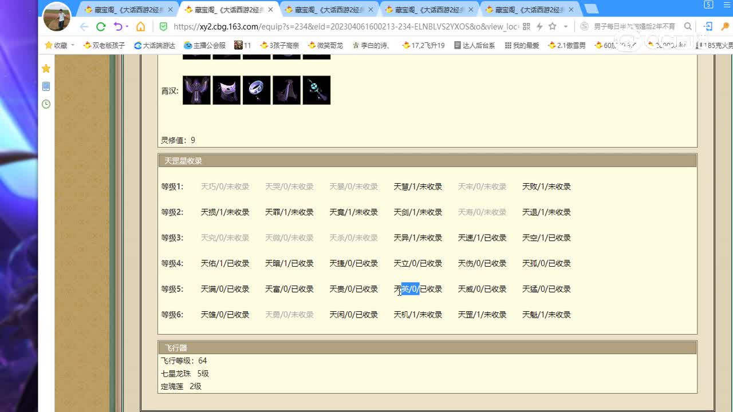Open the 主播公会服 bookmark

pos(204,45)
